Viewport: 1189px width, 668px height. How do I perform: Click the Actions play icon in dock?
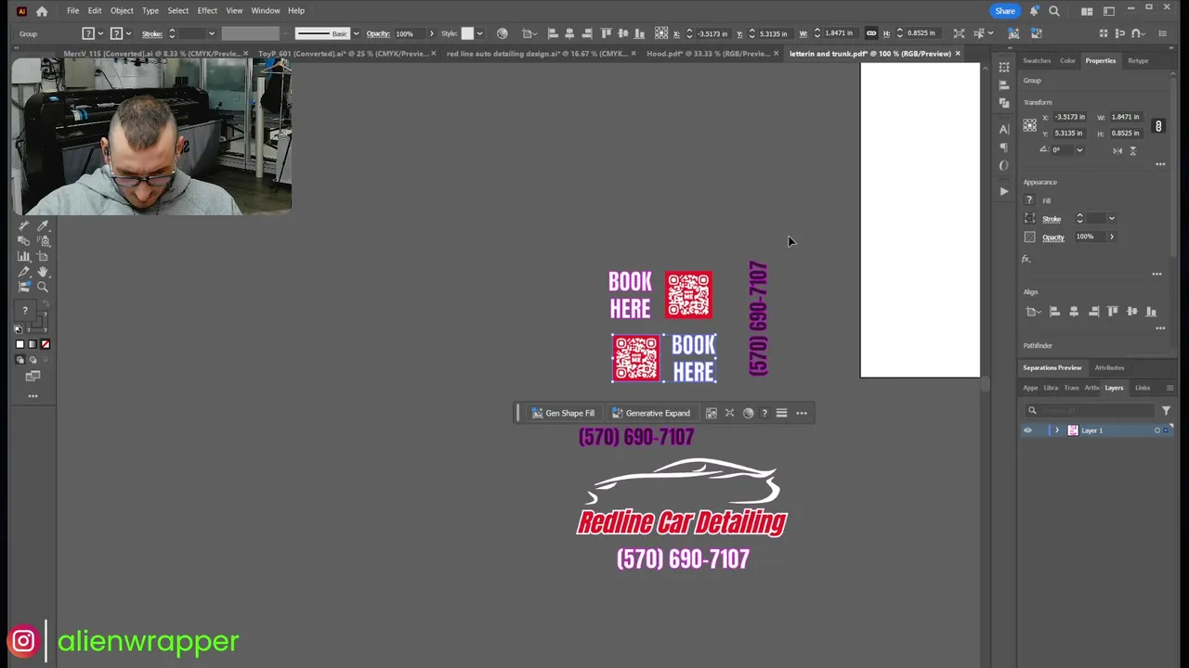click(1003, 191)
